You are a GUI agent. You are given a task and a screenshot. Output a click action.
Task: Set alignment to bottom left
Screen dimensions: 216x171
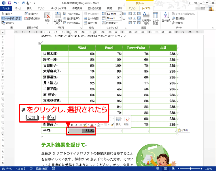pos(130,22)
